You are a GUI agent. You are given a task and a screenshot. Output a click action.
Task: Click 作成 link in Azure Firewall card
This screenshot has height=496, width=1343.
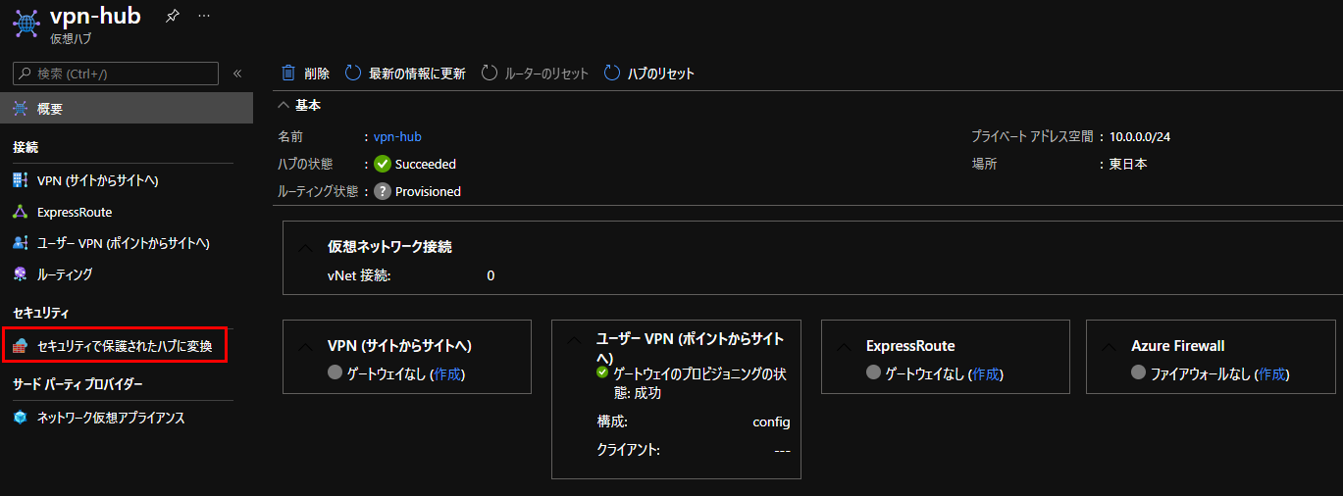pyautogui.click(x=1272, y=373)
